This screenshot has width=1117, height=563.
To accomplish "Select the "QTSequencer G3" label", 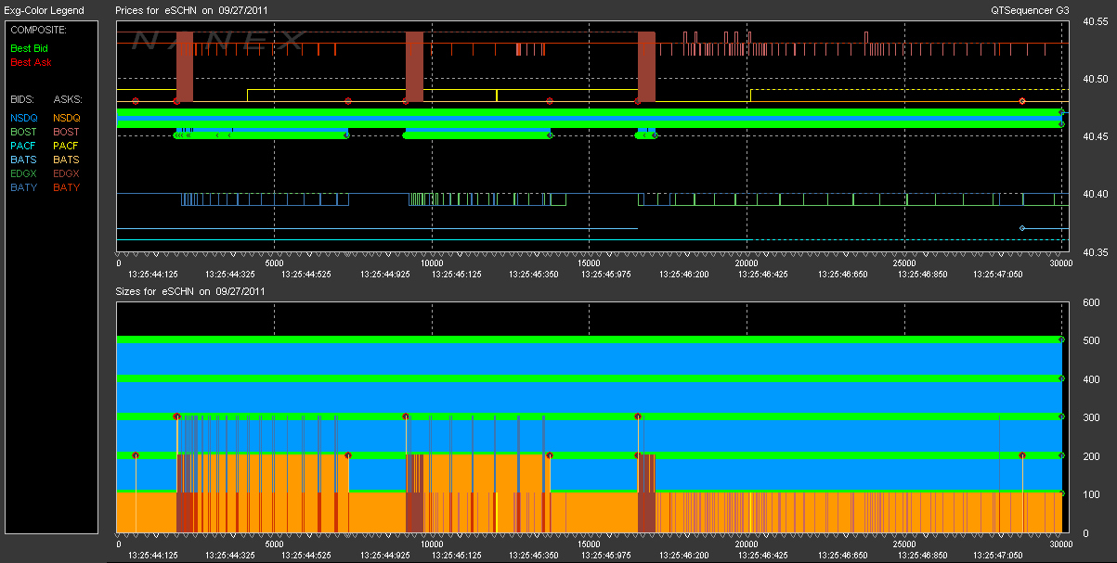I will coord(1028,10).
